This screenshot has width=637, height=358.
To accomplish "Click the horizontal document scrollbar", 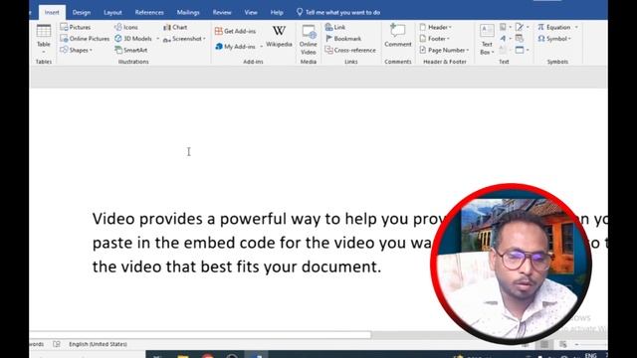I will [200, 335].
